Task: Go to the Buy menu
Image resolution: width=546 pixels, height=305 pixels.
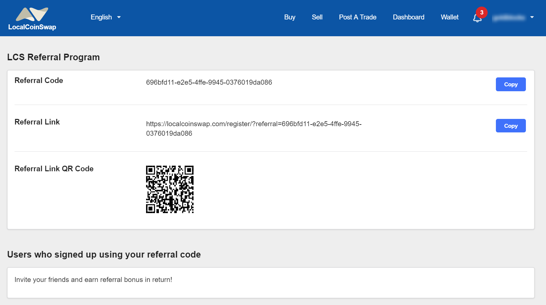Action: 289,17
